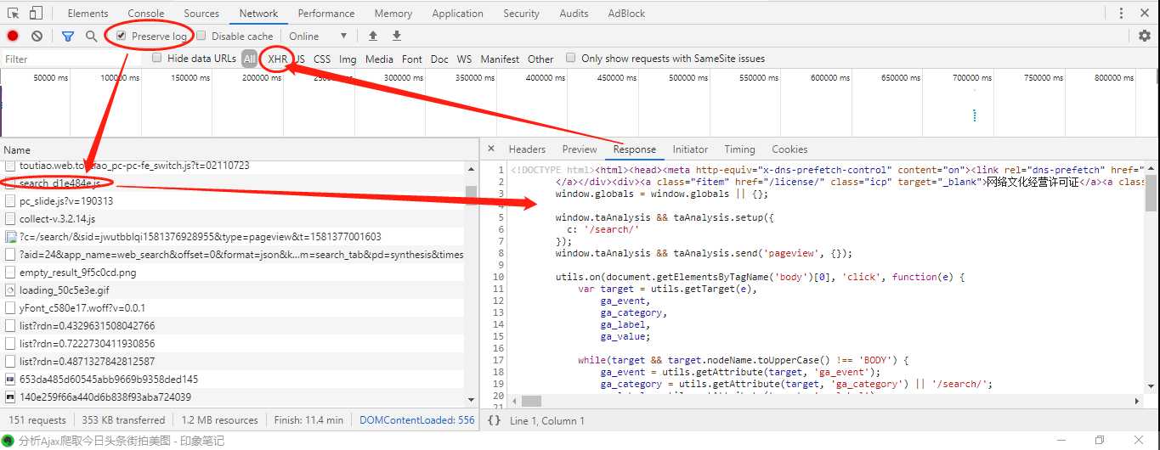Screen dimensions: 1160x450
Task: Open network settings gear icon
Action: click(1145, 36)
